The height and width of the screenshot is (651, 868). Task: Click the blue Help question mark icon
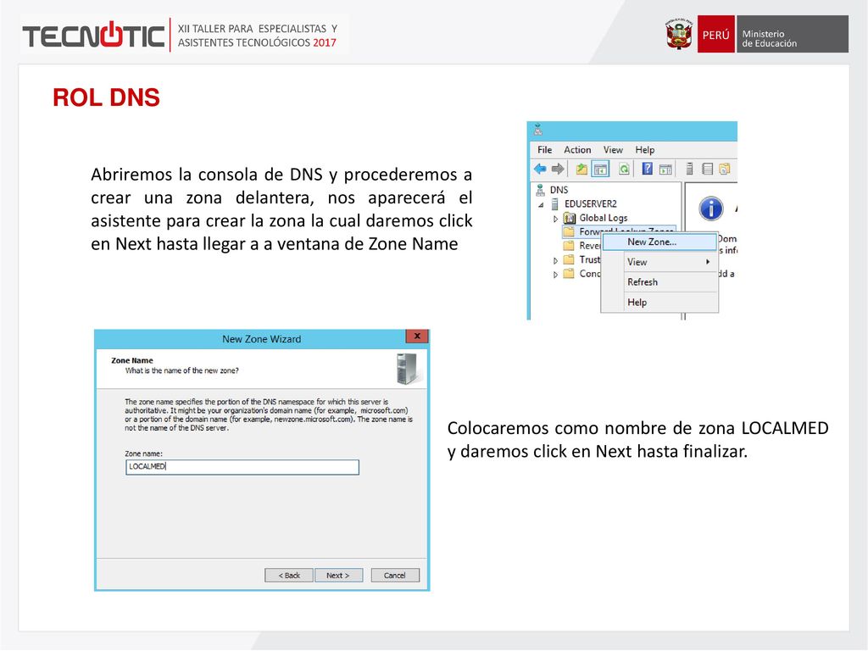(x=647, y=169)
